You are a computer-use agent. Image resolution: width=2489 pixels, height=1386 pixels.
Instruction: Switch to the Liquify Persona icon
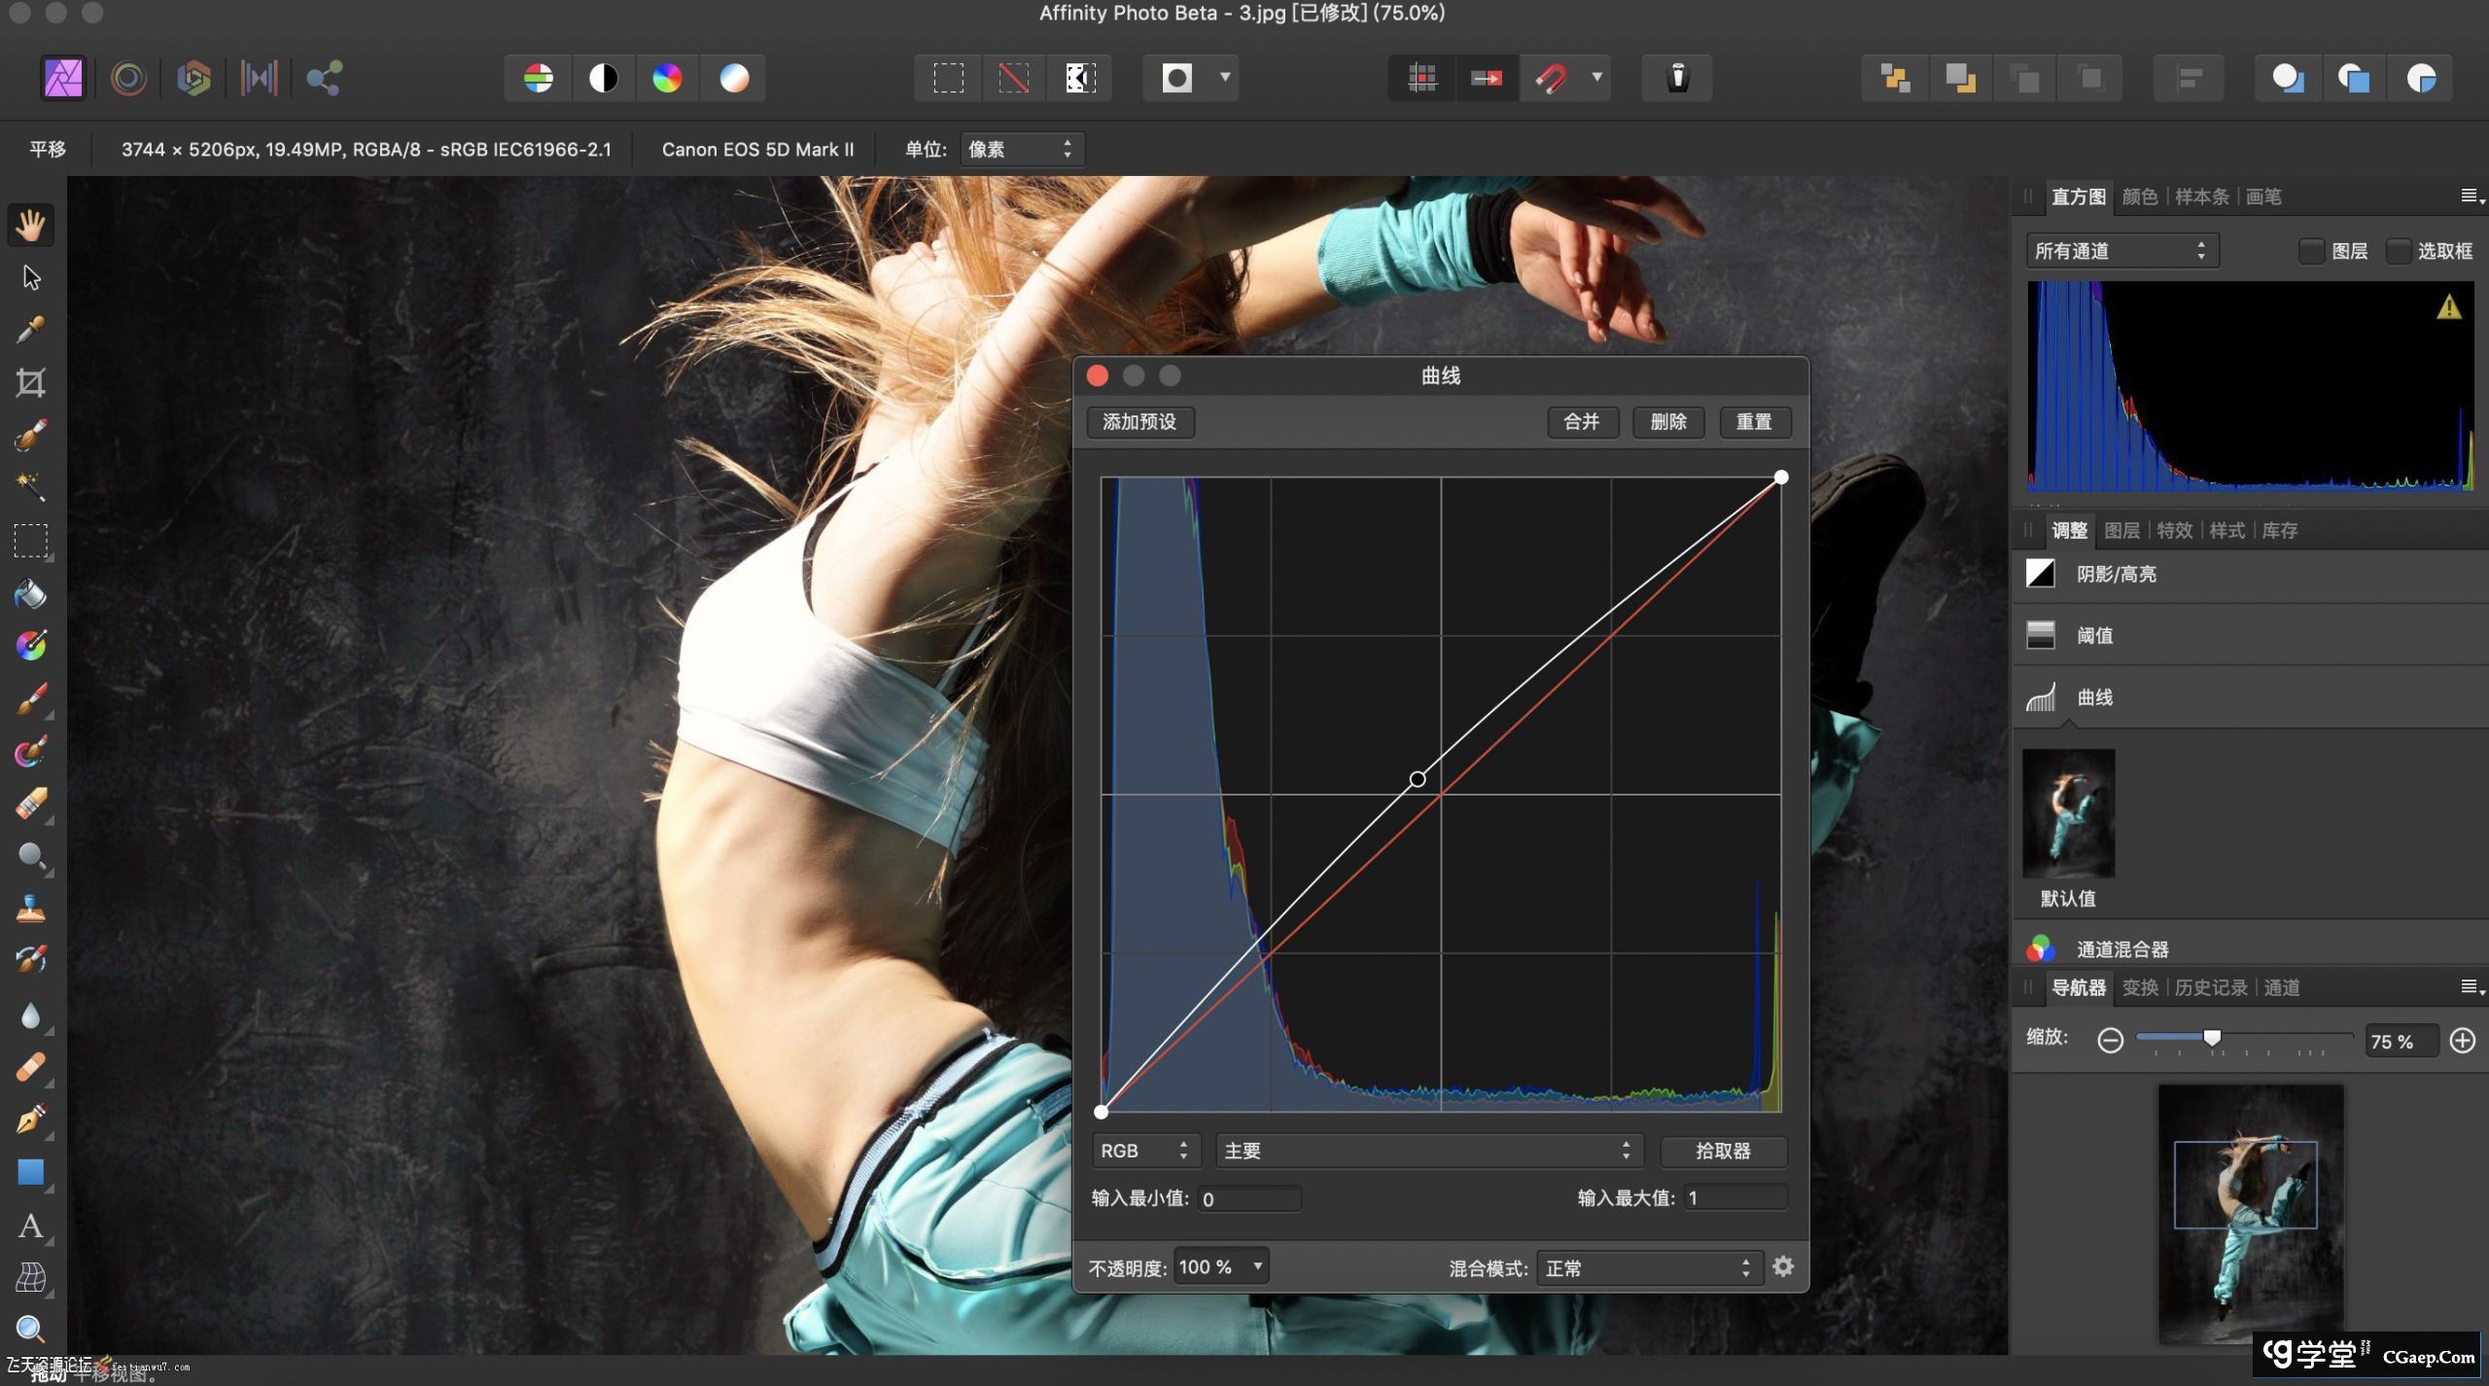click(x=128, y=78)
